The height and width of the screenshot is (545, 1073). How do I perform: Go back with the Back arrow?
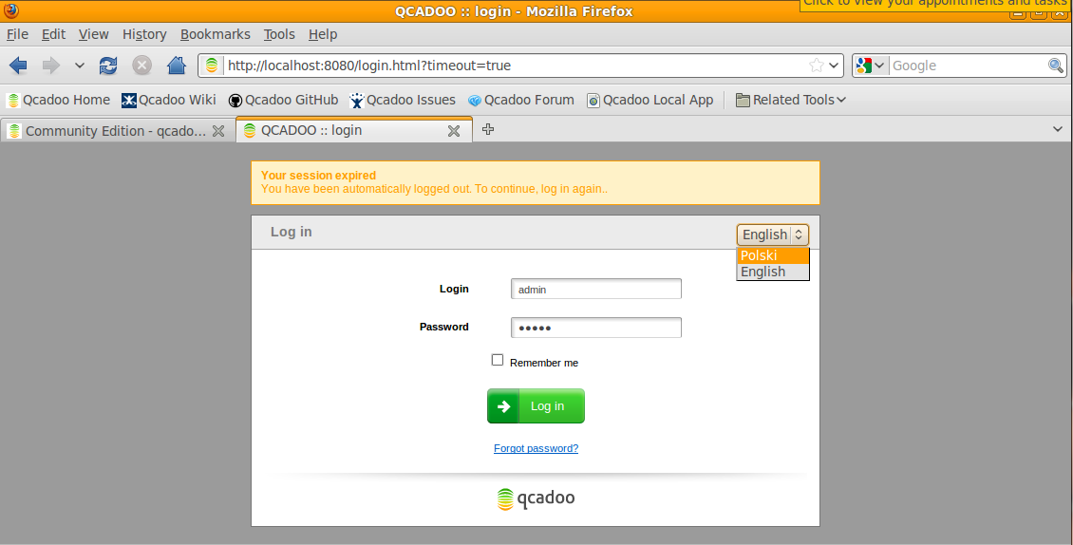pyautogui.click(x=18, y=66)
